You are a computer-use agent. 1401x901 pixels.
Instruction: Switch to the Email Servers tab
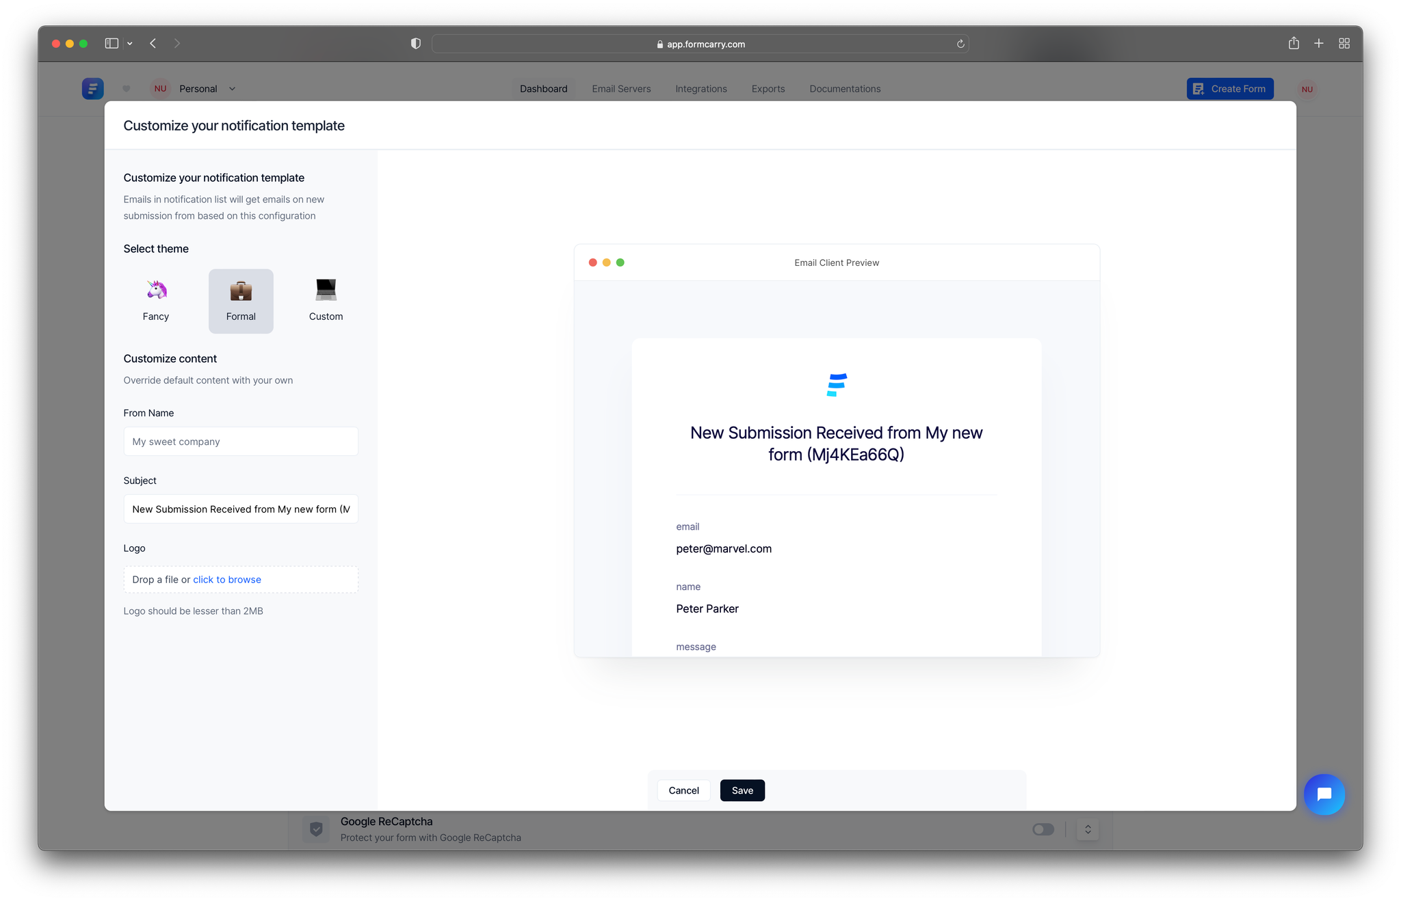pyautogui.click(x=621, y=88)
